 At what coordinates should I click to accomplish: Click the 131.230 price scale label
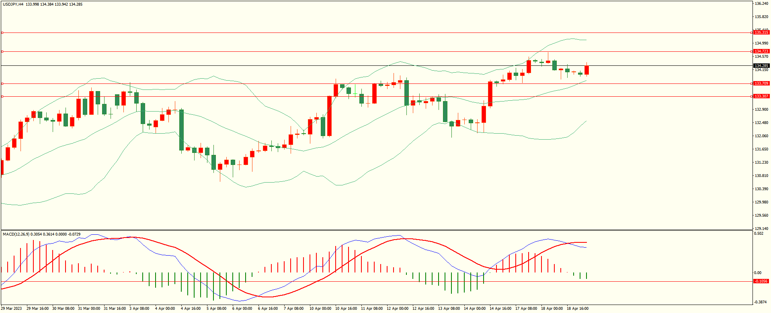coord(761,163)
